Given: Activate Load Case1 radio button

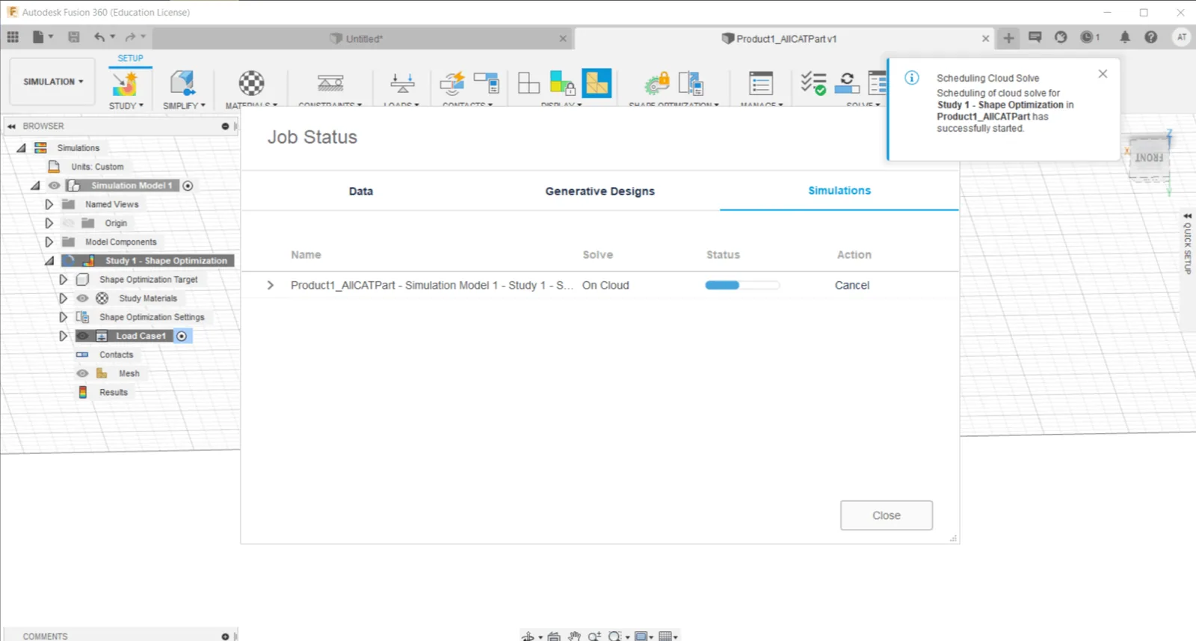Looking at the screenshot, I should click(182, 336).
